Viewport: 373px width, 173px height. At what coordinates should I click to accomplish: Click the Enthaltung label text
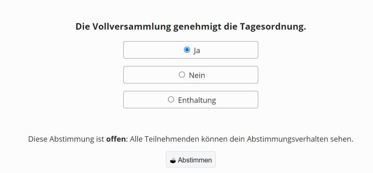[197, 100]
